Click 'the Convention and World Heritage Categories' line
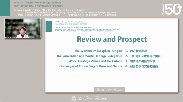This screenshot has width=183, height=102. coord(90,56)
